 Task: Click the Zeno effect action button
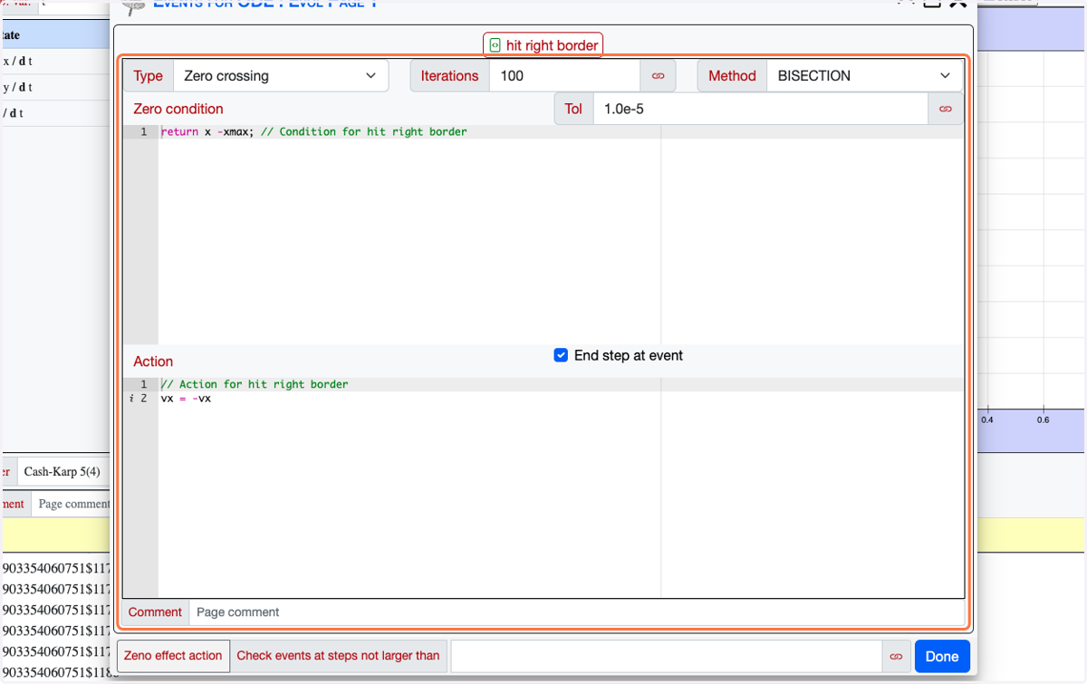[173, 656]
